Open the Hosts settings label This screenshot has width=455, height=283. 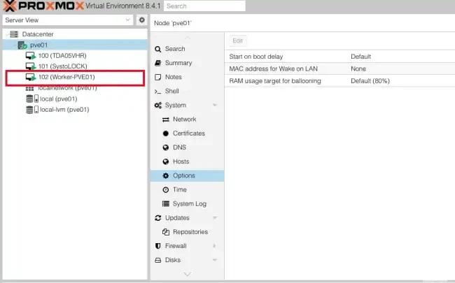click(x=181, y=161)
